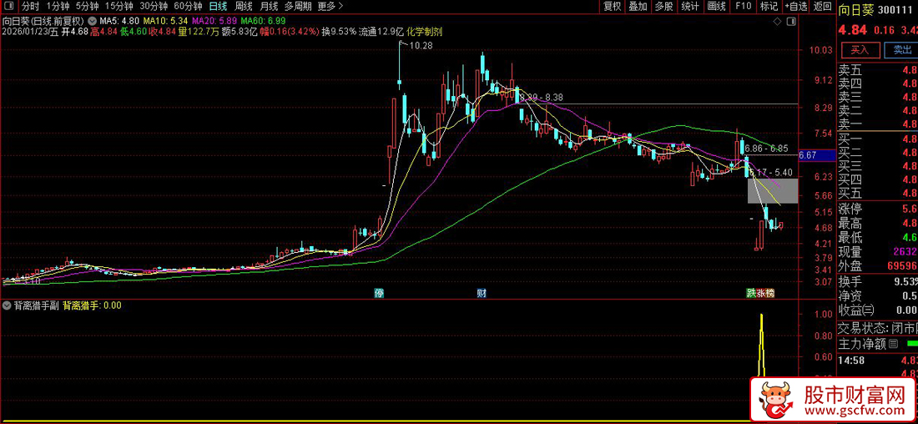The height and width of the screenshot is (424, 918).
Task: Click the blue 卖出 sell button
Action: tap(900, 49)
